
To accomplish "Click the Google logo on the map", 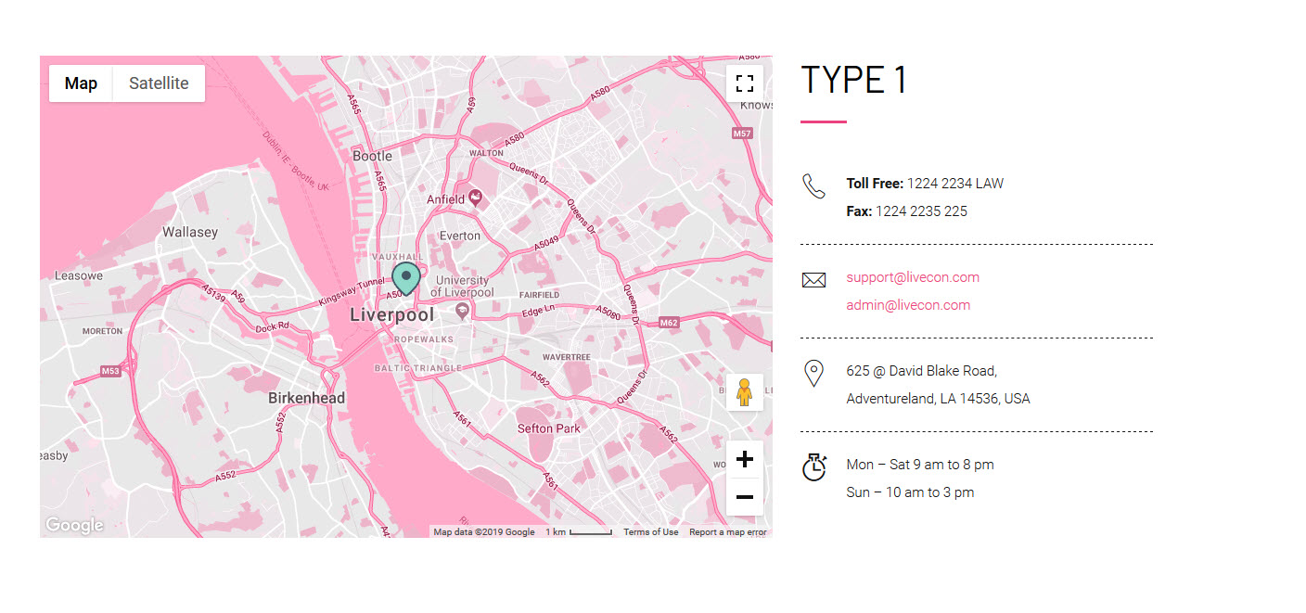I will point(74,526).
